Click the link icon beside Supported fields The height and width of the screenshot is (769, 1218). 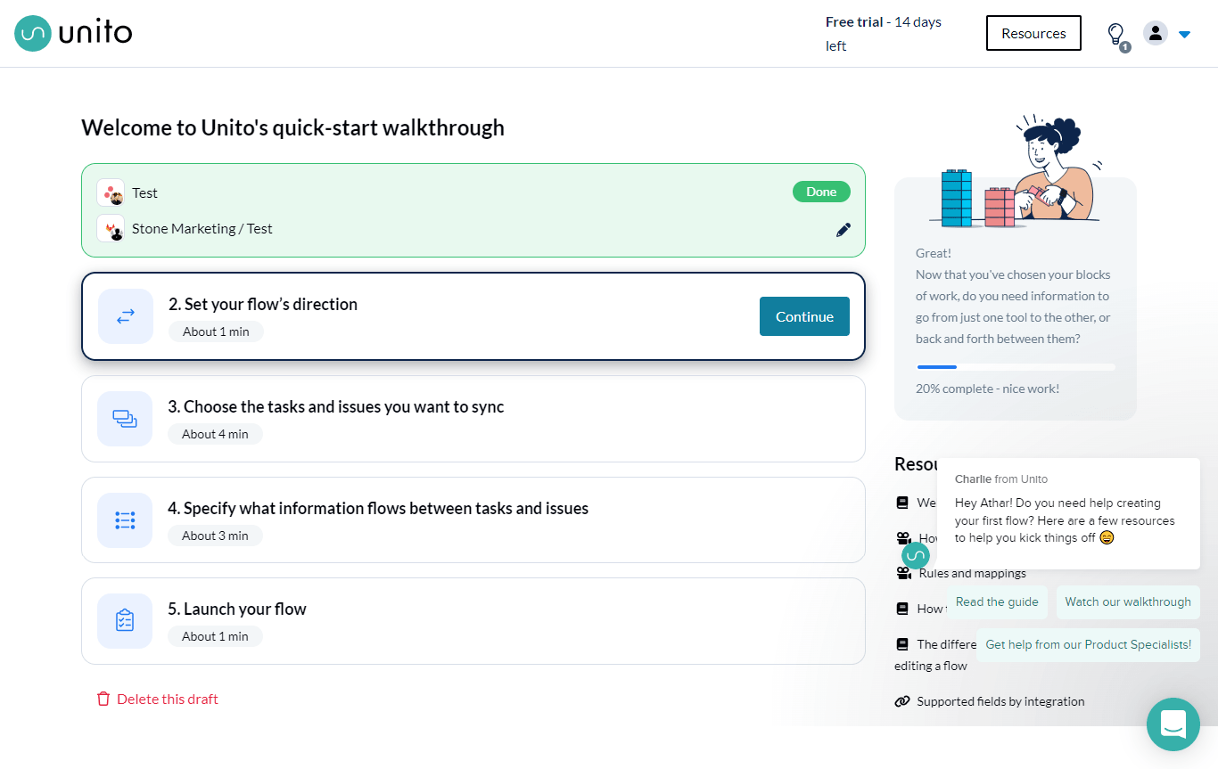[x=902, y=701]
